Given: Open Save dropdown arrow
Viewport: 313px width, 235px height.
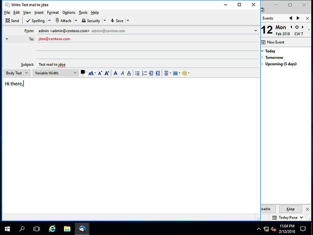Looking at the screenshot, I should [x=128, y=20].
